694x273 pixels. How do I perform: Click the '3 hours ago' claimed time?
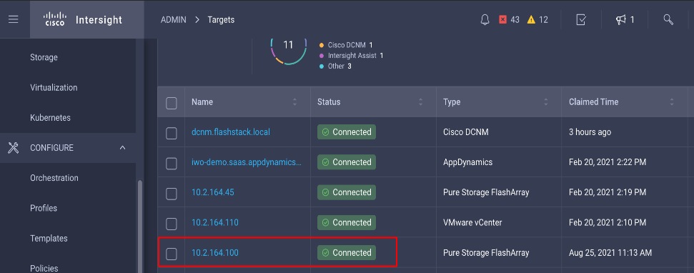point(590,131)
